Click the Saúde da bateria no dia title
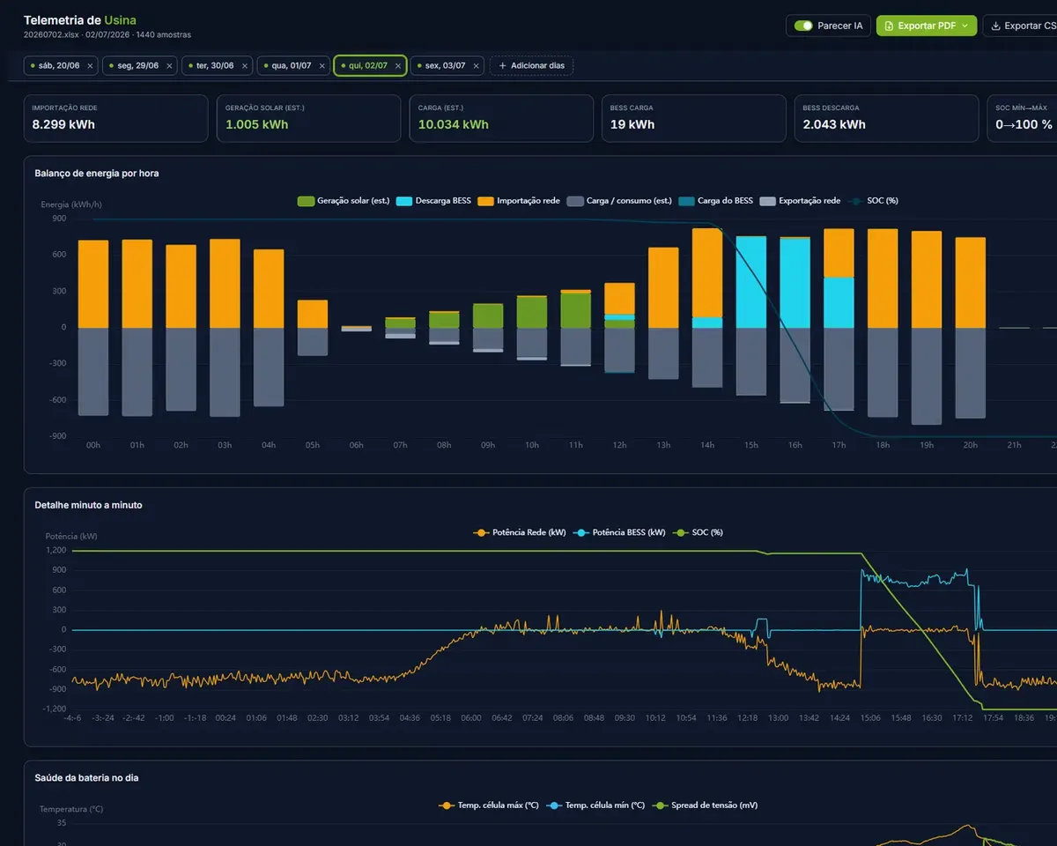Viewport: 1057px width, 846px height. [x=86, y=778]
